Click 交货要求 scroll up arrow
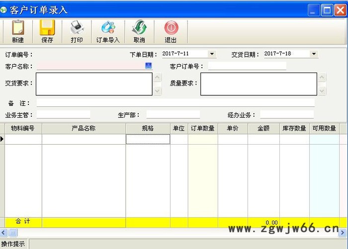This screenshot has width=348, height=249. click(157, 77)
